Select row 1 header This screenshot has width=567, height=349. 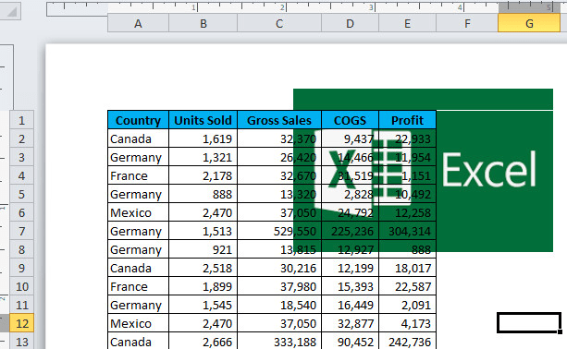(21, 120)
